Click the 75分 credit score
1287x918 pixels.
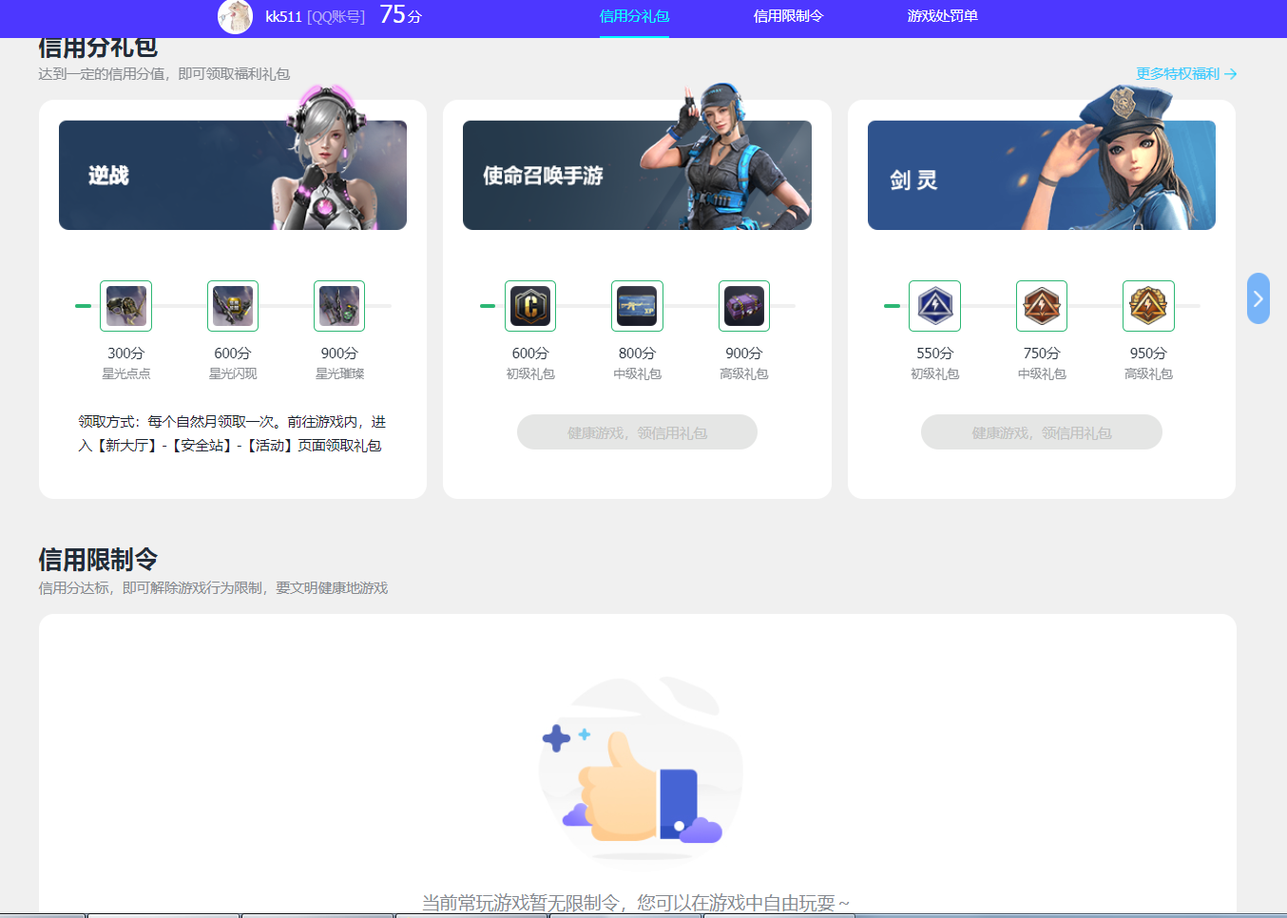tap(400, 15)
